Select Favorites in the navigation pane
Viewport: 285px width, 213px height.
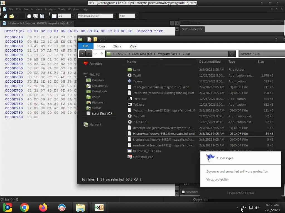pos(96,64)
